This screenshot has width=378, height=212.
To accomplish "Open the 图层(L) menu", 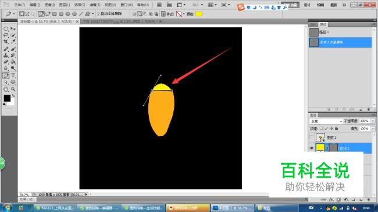I will pos(65,5).
